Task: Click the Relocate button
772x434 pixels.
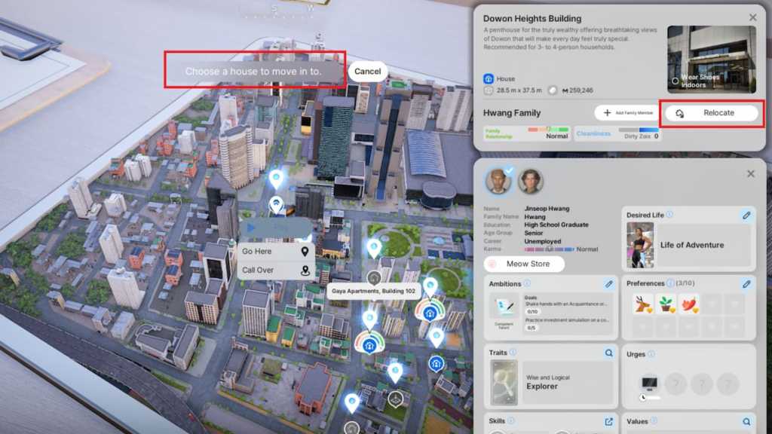Action: (x=712, y=113)
